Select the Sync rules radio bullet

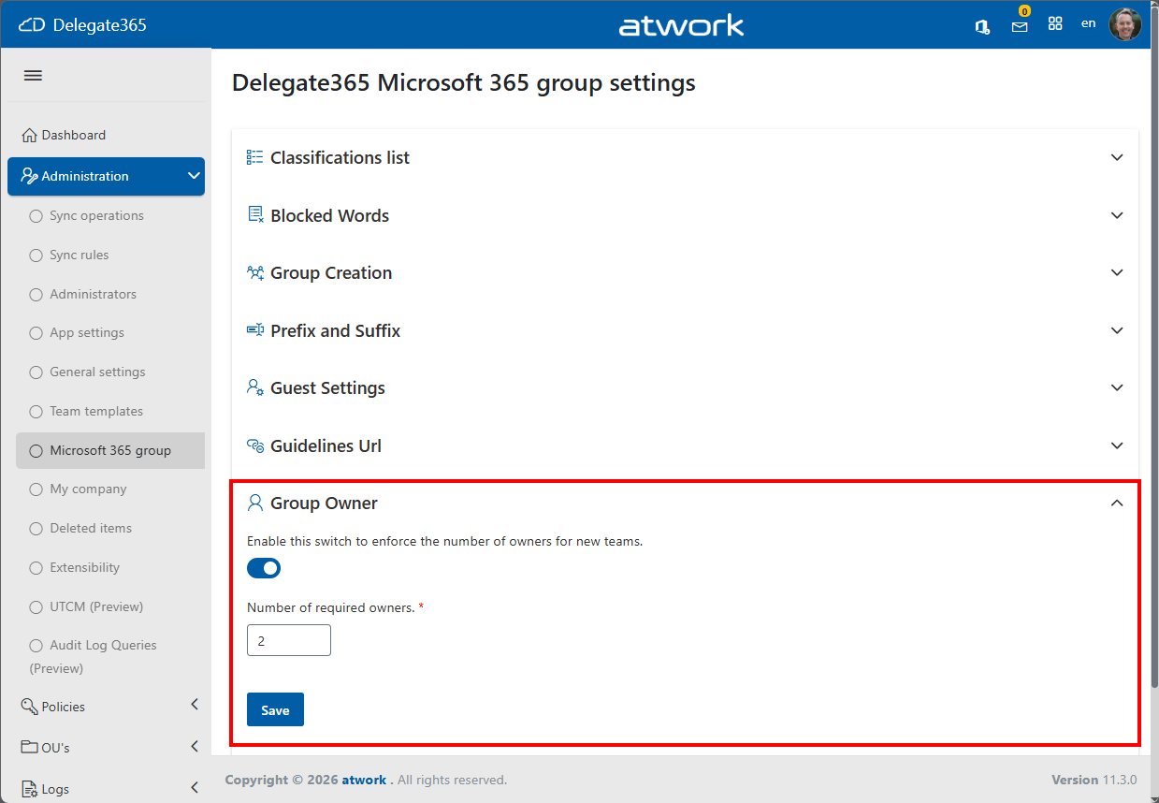[36, 255]
